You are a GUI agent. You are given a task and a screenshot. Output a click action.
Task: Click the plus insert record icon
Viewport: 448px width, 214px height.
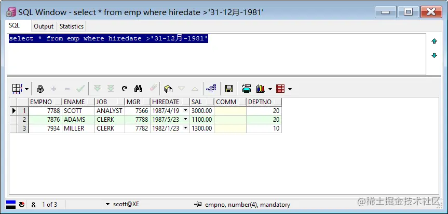53,89
